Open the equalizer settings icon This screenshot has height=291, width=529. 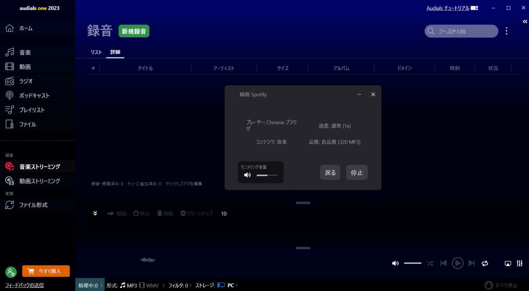520,263
